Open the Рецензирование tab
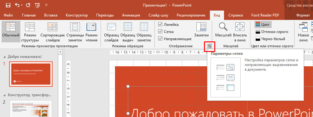Screen dimensions: 313x117 tap(191, 15)
